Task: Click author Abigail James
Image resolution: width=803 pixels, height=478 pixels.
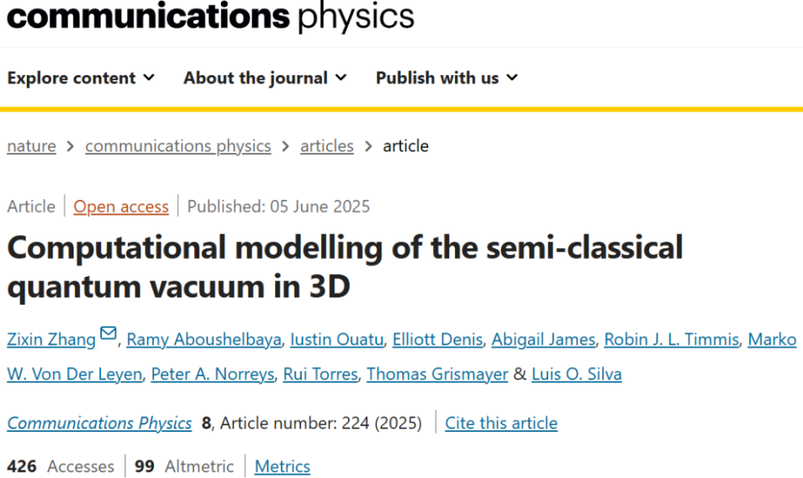Action: 544,339
